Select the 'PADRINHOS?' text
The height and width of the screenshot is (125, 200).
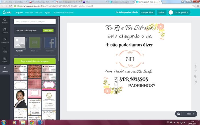(142, 86)
